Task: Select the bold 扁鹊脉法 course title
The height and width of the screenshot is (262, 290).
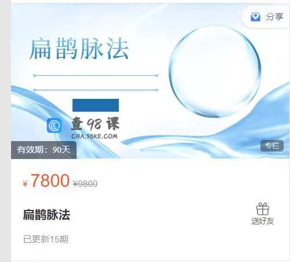Action: point(46,215)
